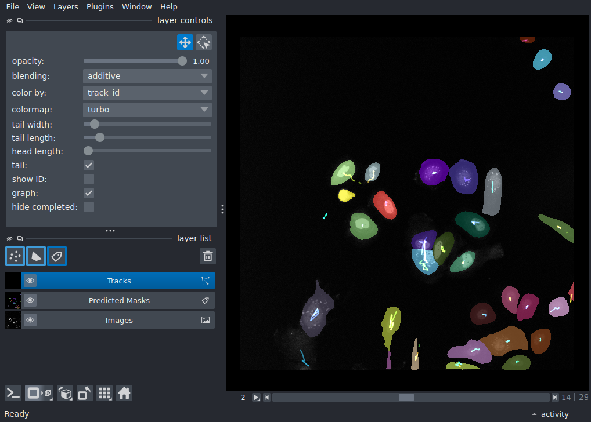Open the Layers menu

click(x=66, y=7)
